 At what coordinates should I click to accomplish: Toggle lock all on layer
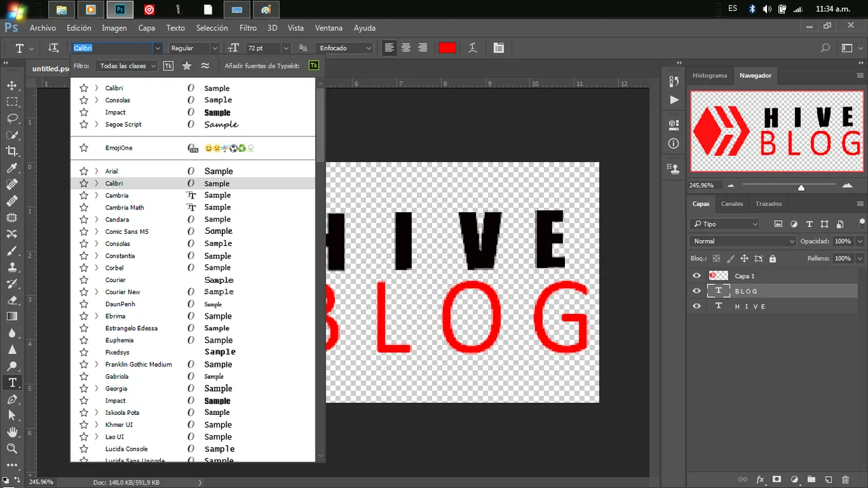click(772, 258)
